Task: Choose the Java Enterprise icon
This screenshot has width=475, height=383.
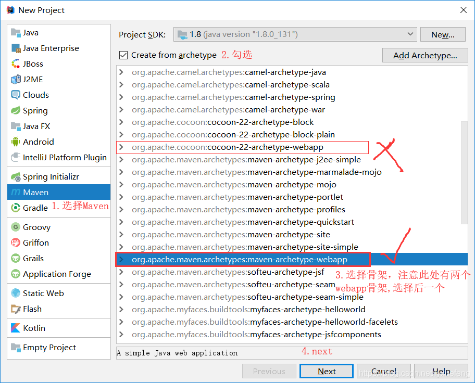Action: (16, 48)
